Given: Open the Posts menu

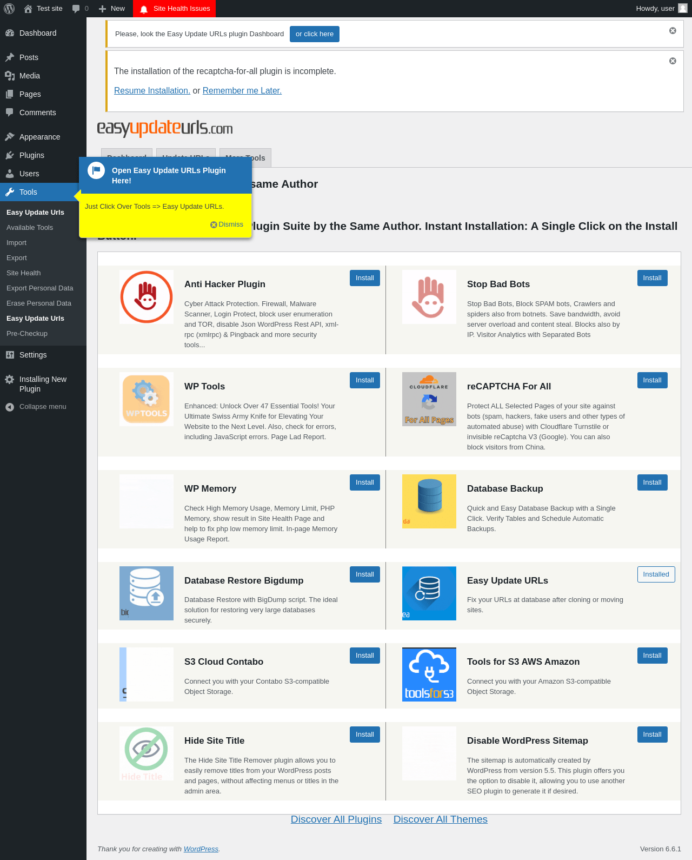Looking at the screenshot, I should coord(43,57).
